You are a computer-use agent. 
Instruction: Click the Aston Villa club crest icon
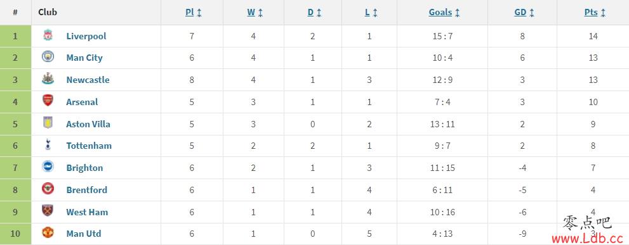48,123
